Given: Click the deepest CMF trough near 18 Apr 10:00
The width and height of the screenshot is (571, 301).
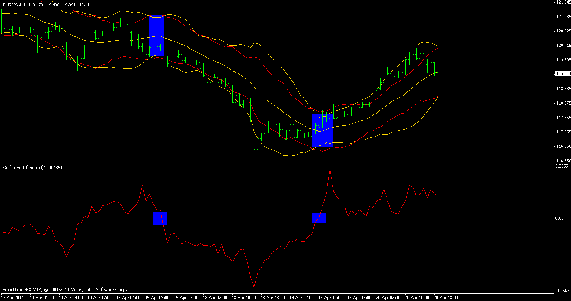Looking at the screenshot, I should (x=254, y=286).
